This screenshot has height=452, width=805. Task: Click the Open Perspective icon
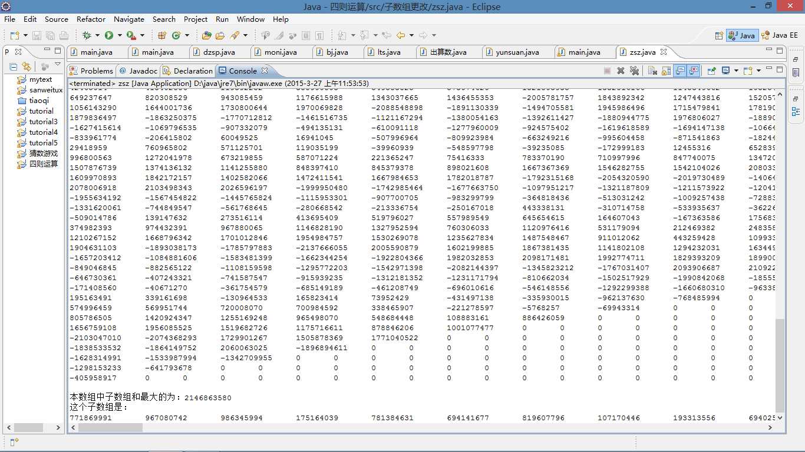point(719,35)
